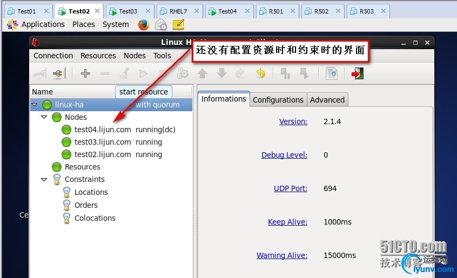457x278 pixels.
Task: Click the move-down arrow toolbar icon
Action: pyautogui.click(x=222, y=73)
